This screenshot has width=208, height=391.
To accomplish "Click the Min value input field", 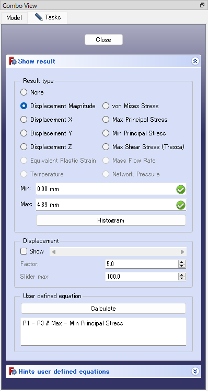I will coord(111,189).
